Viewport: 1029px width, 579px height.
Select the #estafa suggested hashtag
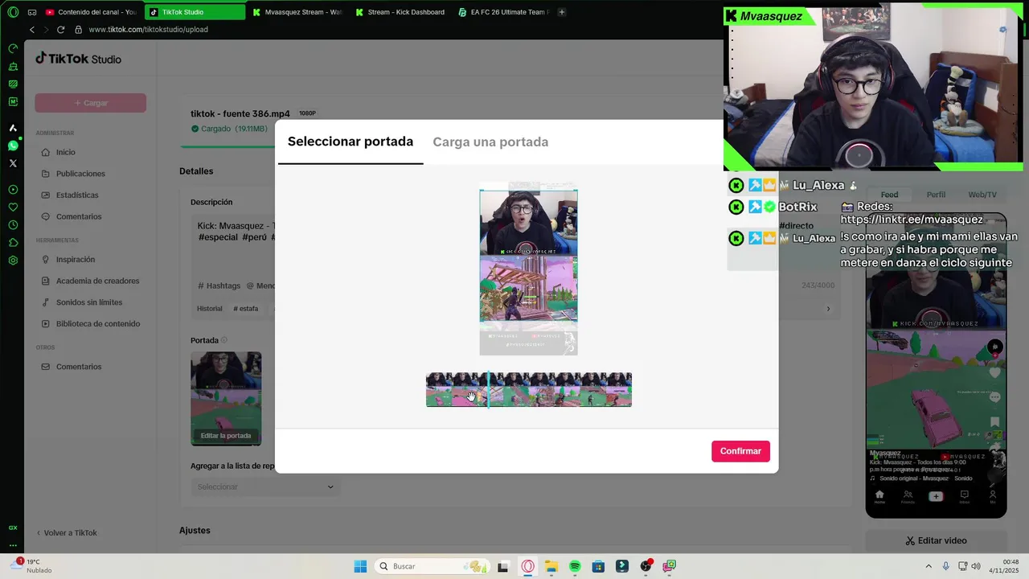(246, 309)
